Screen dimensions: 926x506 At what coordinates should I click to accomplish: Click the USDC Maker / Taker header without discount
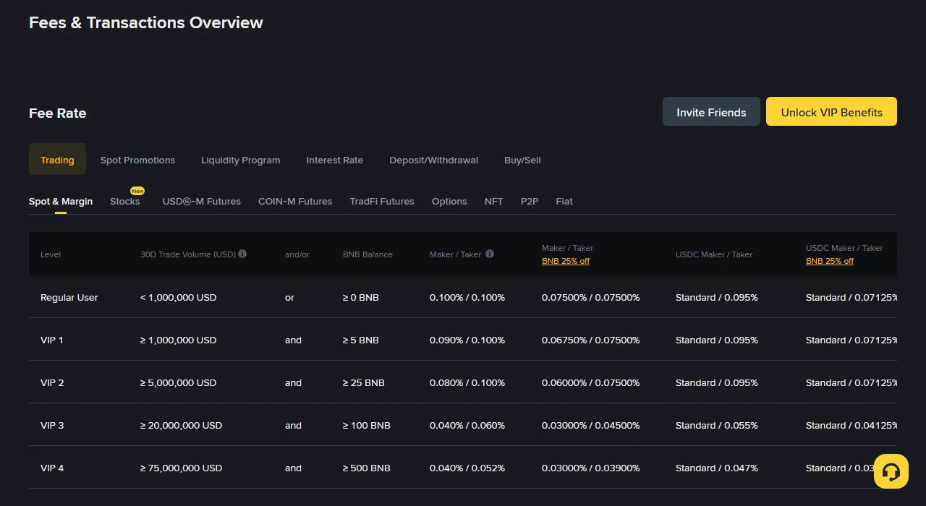714,254
